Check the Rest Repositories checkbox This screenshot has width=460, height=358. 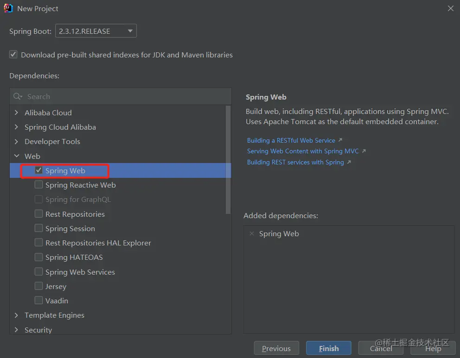(x=39, y=214)
